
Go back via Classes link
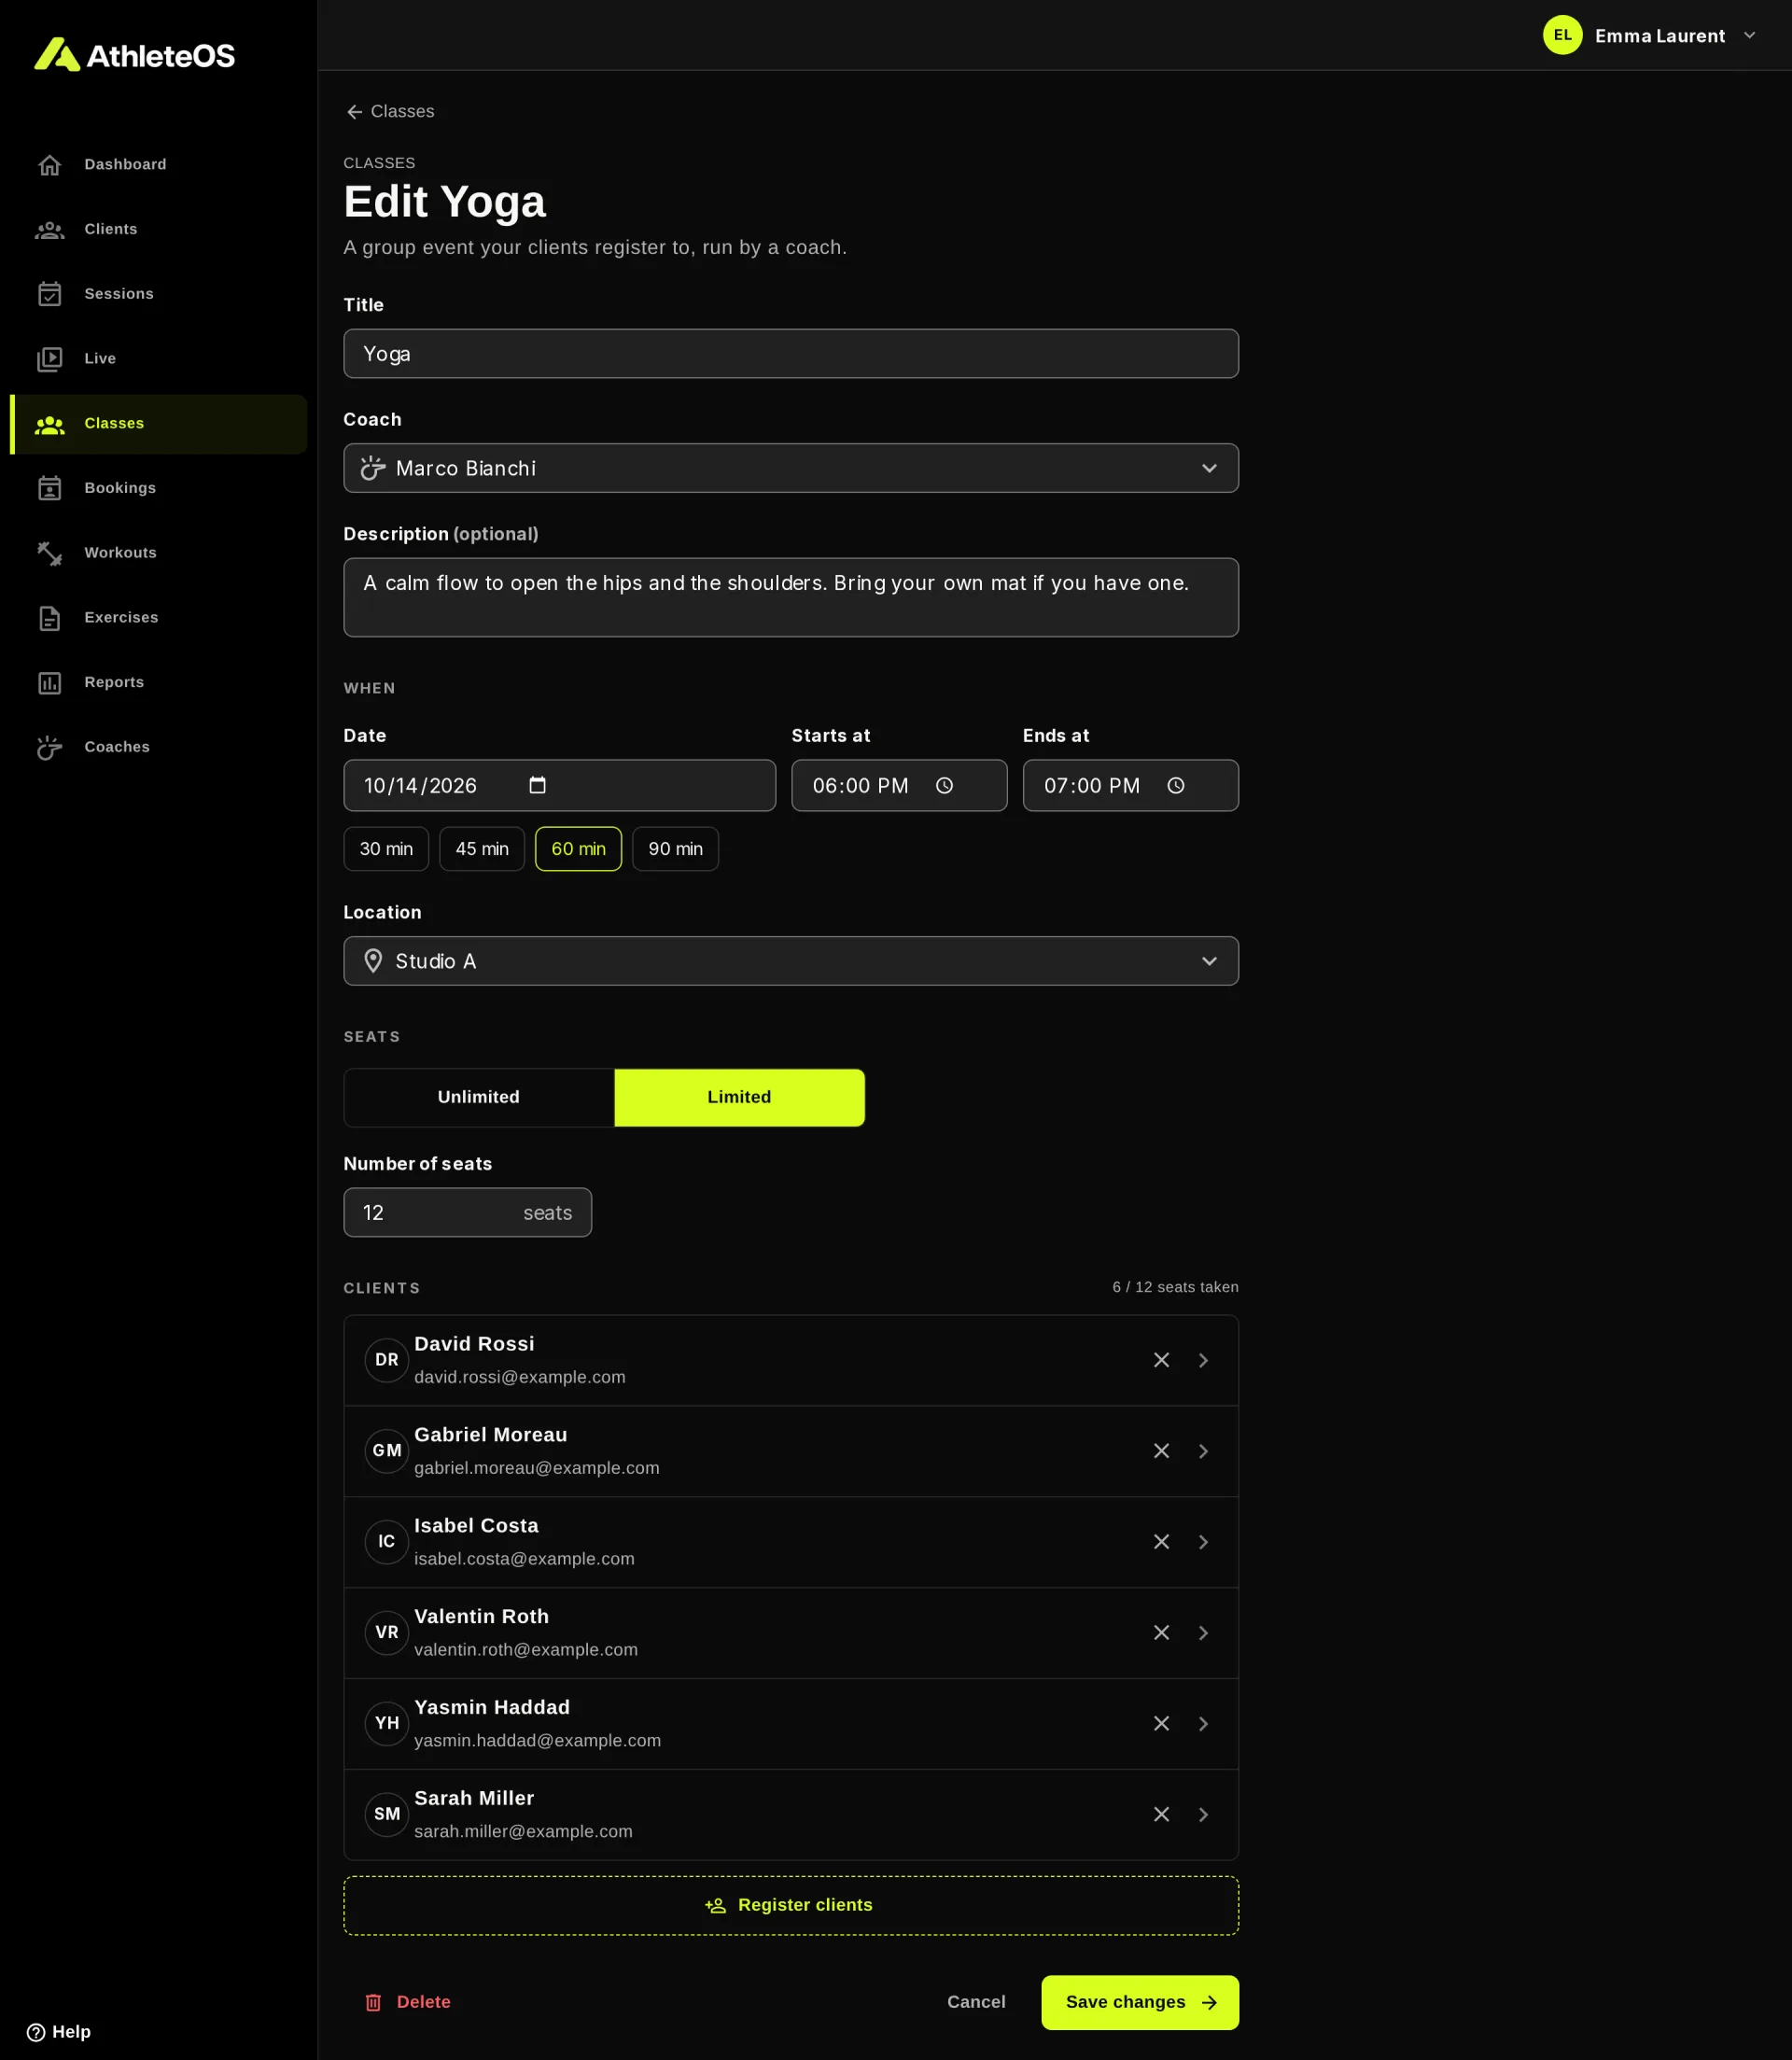click(390, 111)
